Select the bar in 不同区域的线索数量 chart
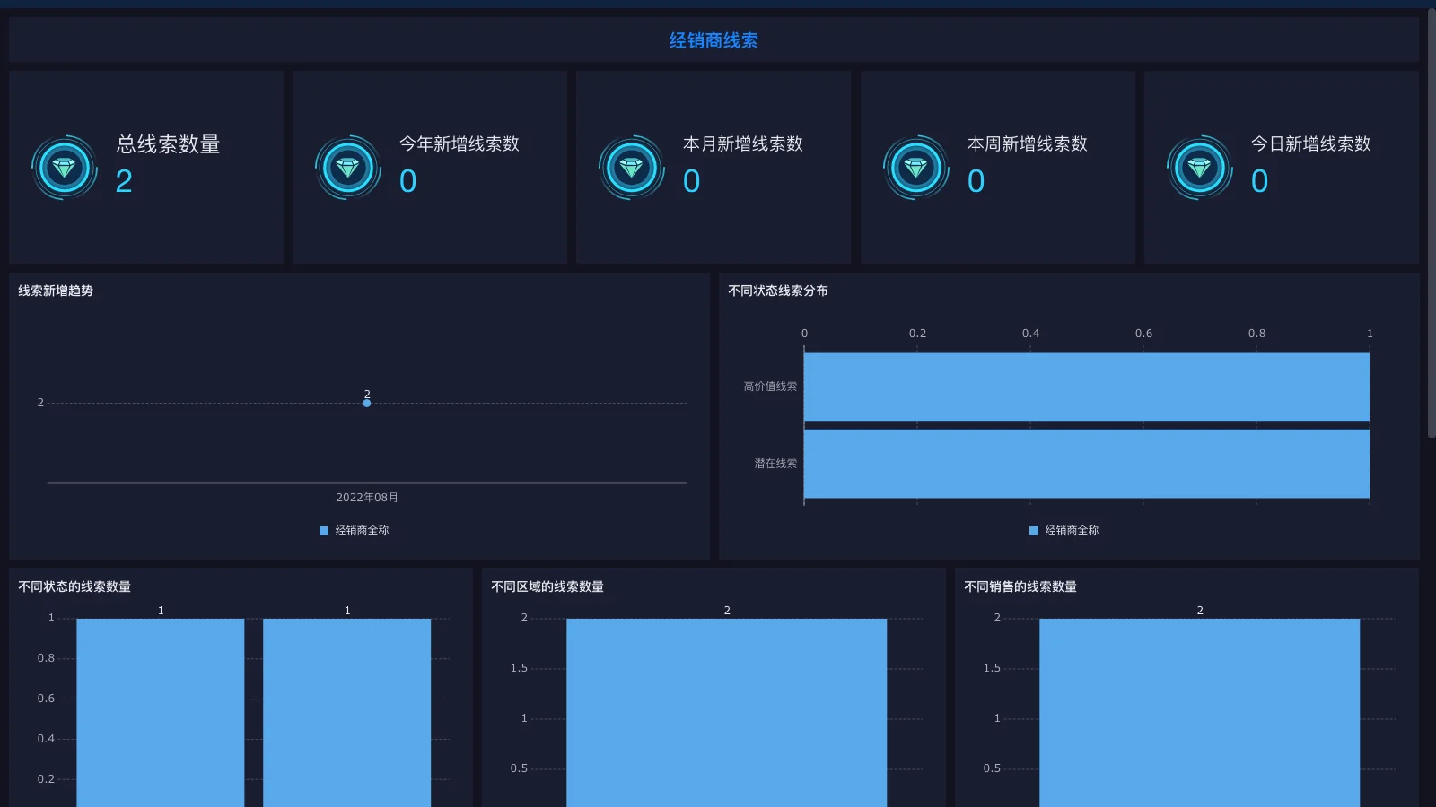Image resolution: width=1436 pixels, height=807 pixels. tap(726, 708)
